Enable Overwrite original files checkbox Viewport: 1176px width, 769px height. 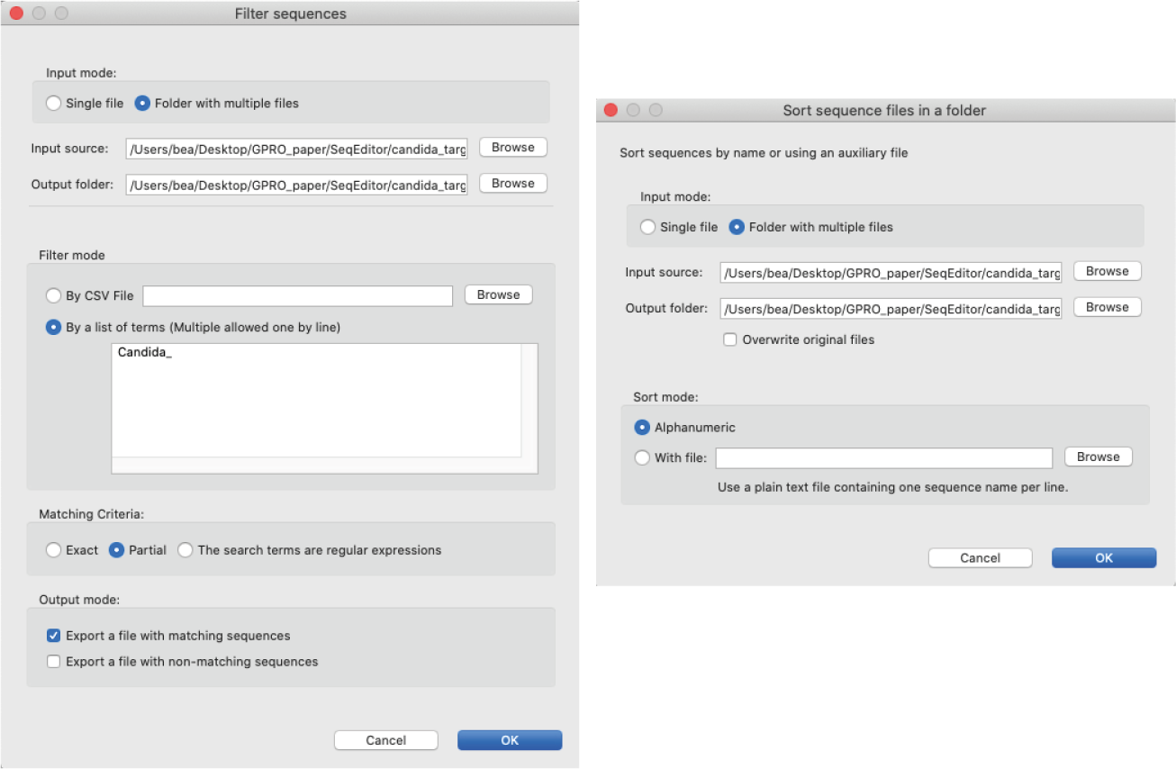[730, 340]
